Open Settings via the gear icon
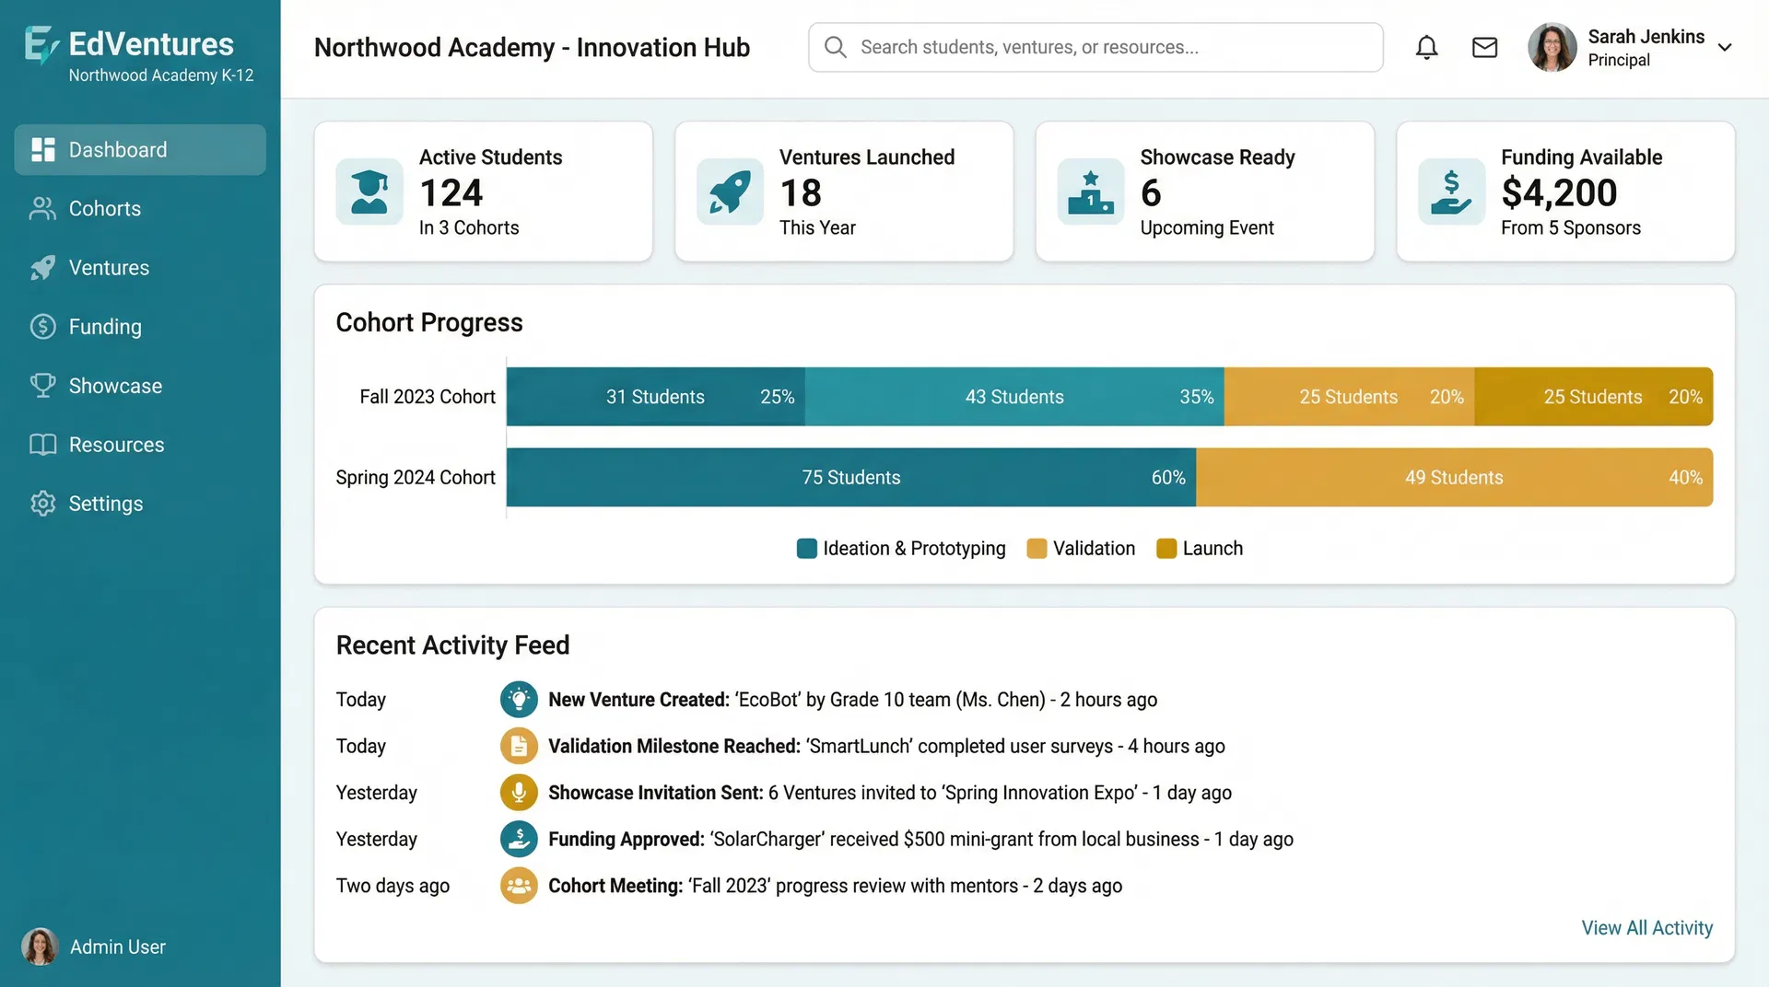 42,503
